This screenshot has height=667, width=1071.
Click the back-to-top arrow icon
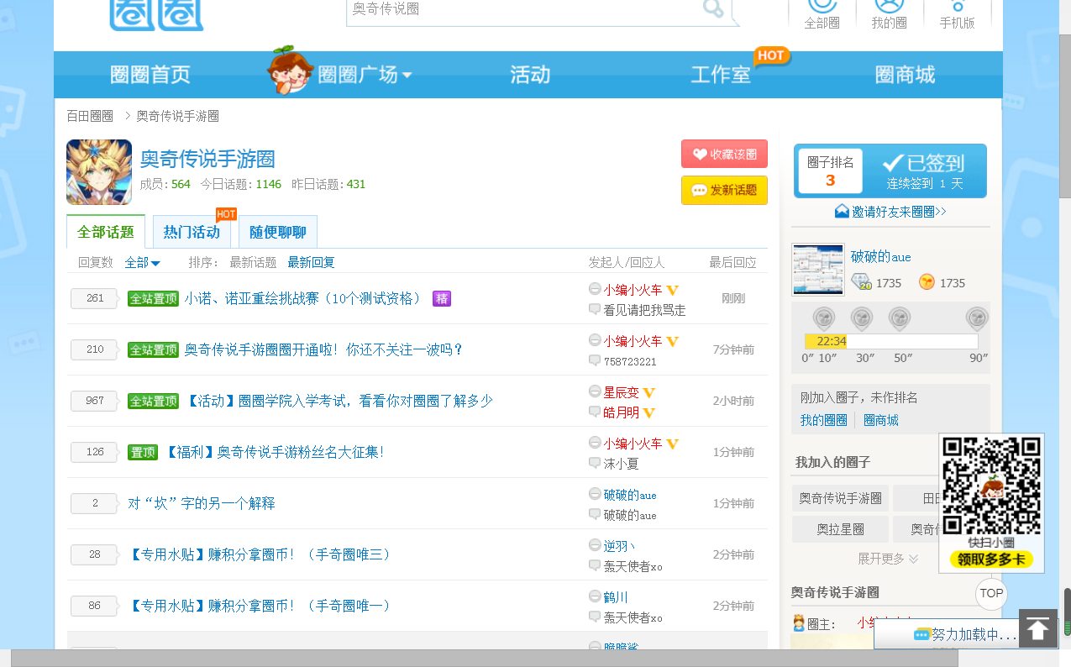click(1037, 628)
